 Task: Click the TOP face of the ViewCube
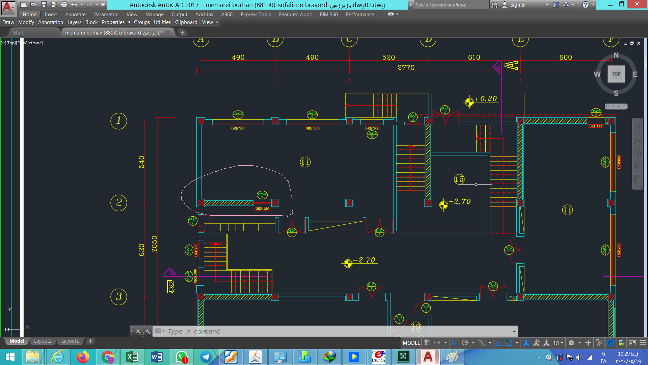[x=616, y=74]
